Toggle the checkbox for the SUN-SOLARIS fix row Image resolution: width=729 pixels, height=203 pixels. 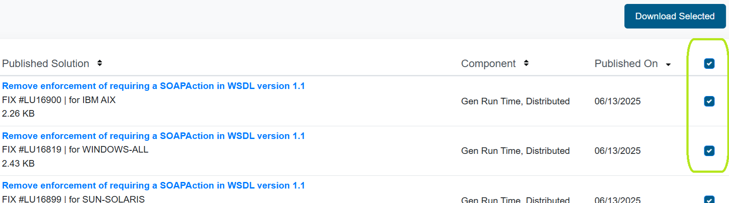click(709, 199)
